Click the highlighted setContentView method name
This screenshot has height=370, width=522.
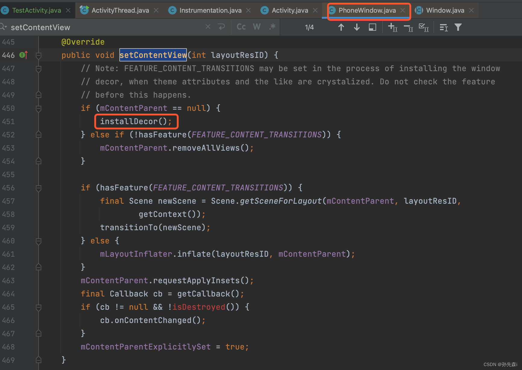(x=153, y=55)
